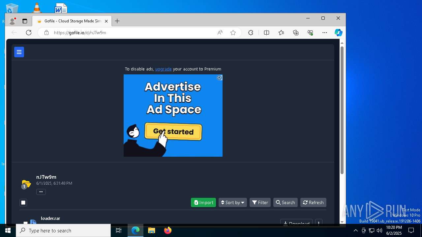View site information lock icon
Screen dimensions: 422x237
46,33
